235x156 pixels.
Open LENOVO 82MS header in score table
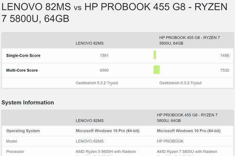(x=90, y=43)
